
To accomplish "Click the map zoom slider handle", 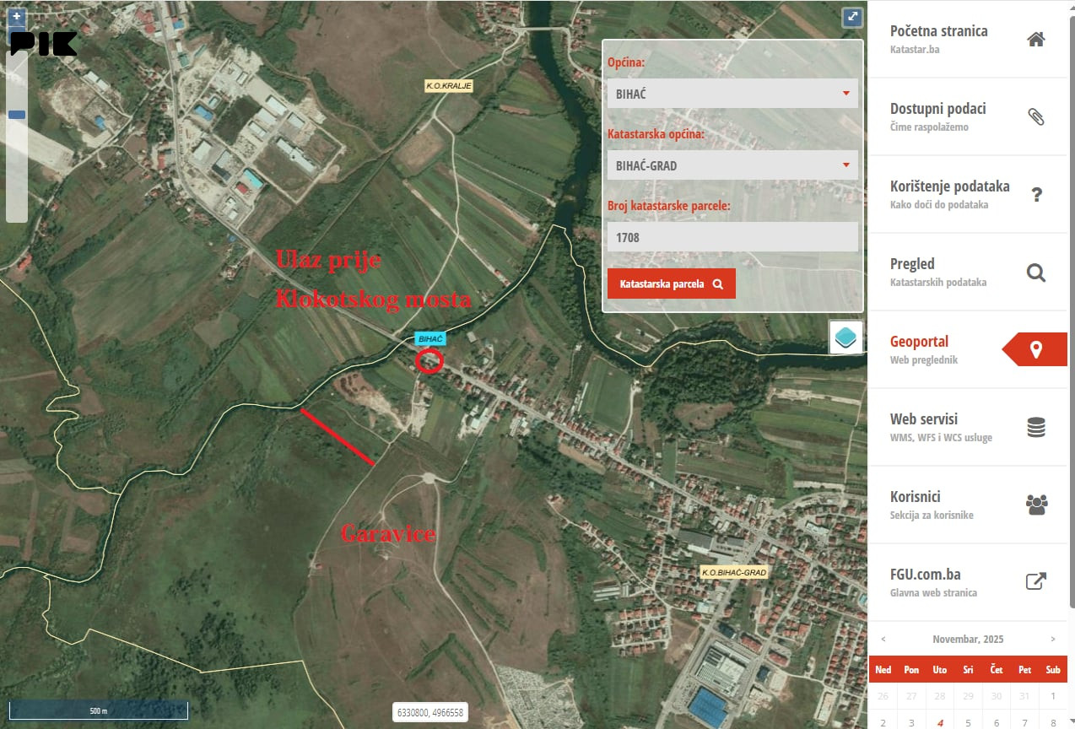I will (x=17, y=115).
